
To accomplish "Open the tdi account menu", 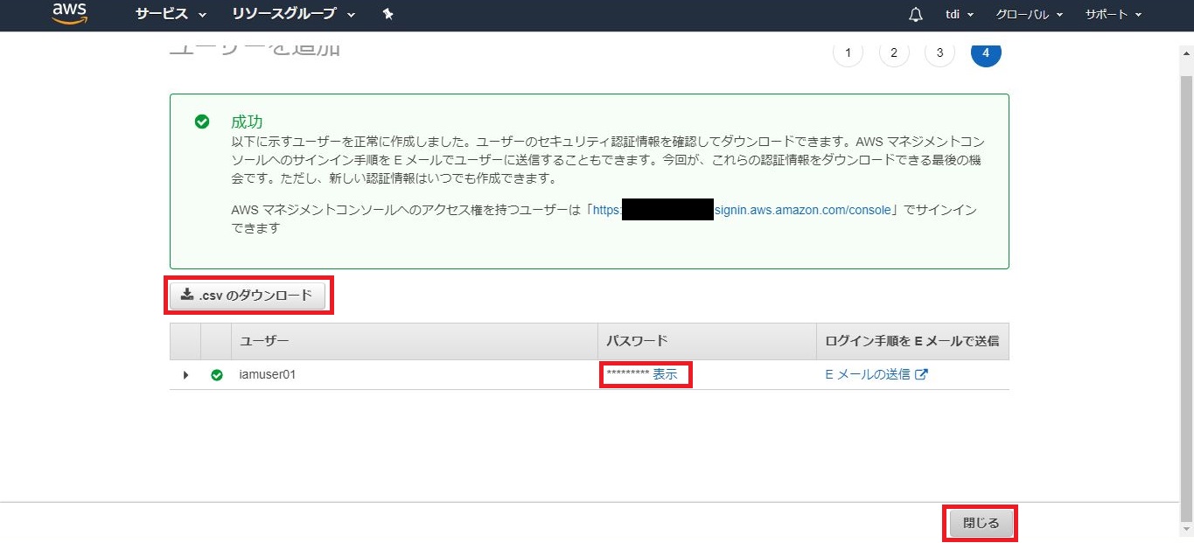I will (x=959, y=15).
